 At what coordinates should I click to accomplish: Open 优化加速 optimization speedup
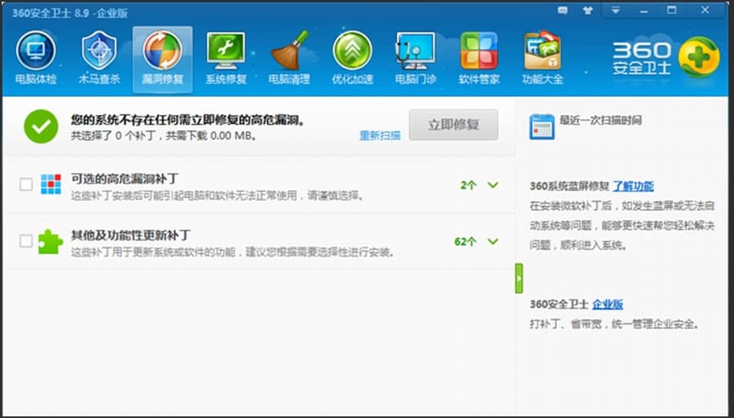[353, 59]
